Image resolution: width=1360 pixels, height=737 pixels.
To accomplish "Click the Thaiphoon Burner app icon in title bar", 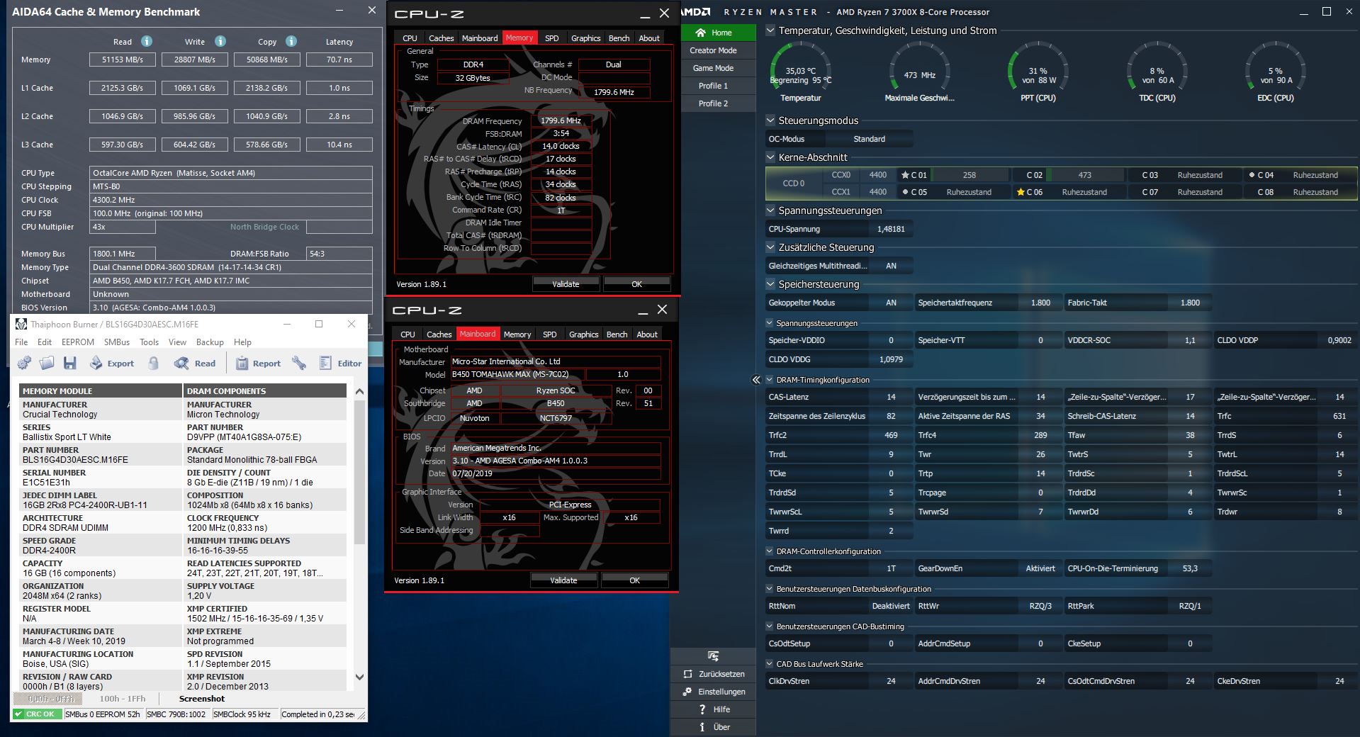I will [x=21, y=324].
